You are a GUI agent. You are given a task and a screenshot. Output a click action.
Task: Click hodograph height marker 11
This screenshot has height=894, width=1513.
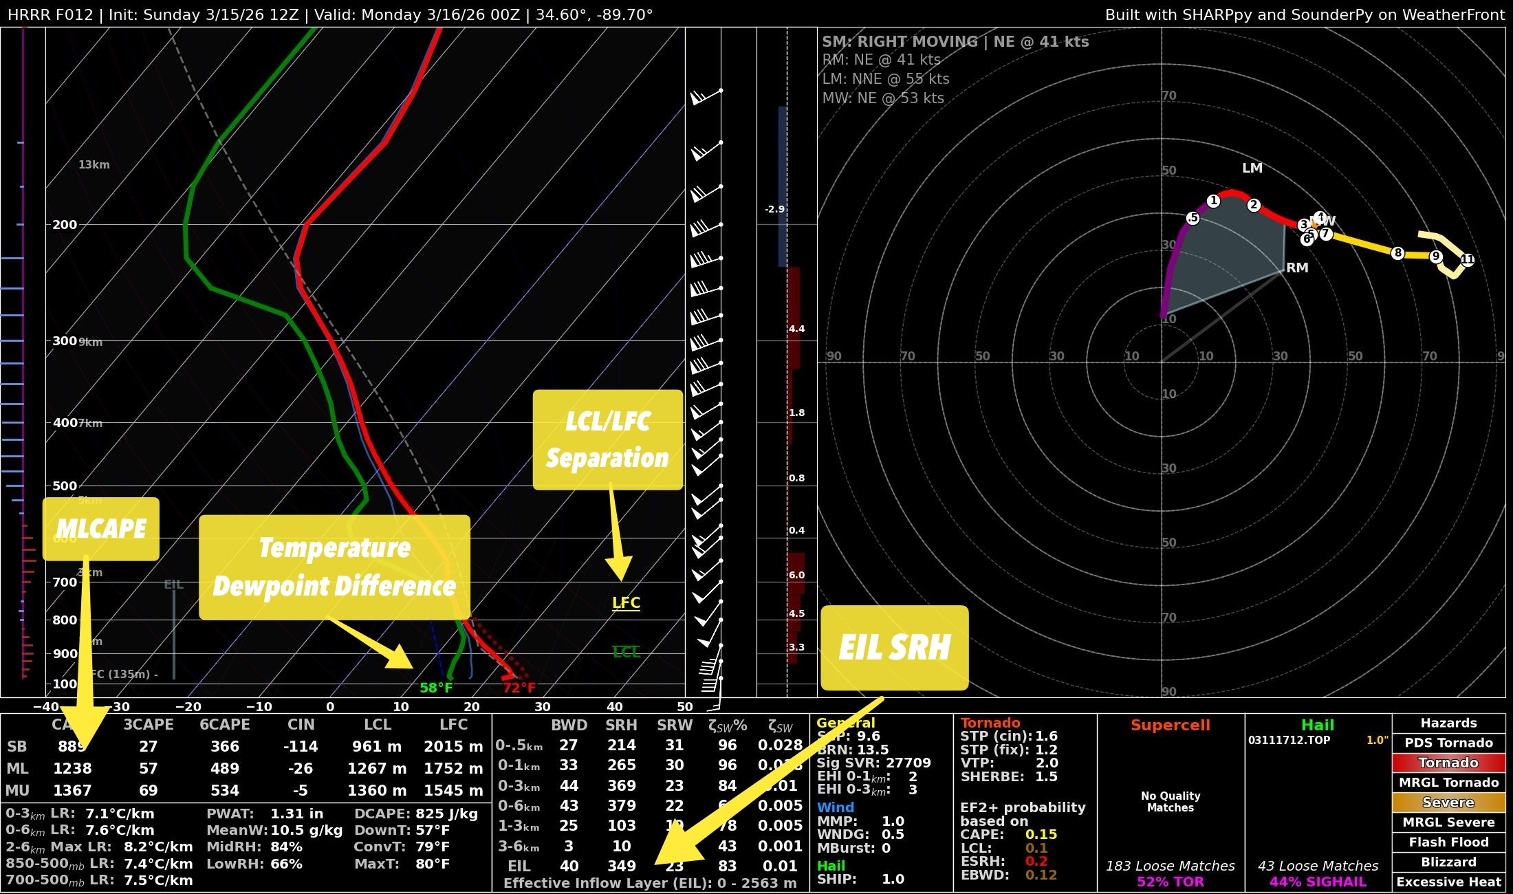point(1468,260)
